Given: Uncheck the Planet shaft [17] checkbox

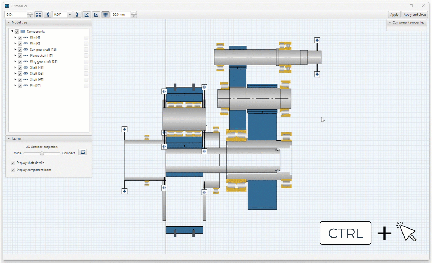Looking at the screenshot, I should pos(20,56).
